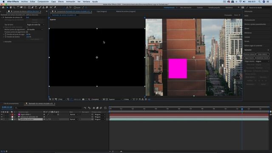Image resolution: width=272 pixels, height=153 pixels.
Task: Open the viewer magnification dropdown
Action: click(62, 99)
